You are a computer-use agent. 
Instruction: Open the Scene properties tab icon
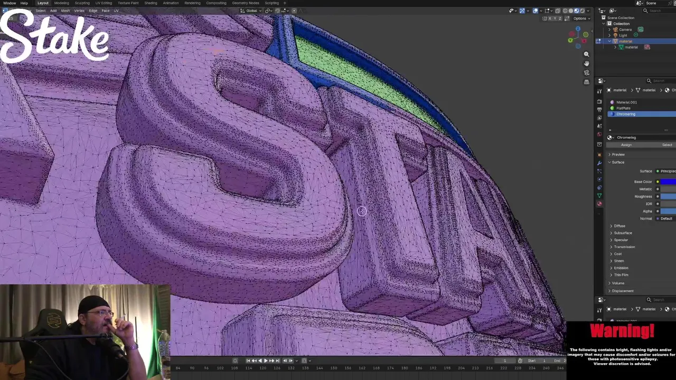(x=599, y=126)
